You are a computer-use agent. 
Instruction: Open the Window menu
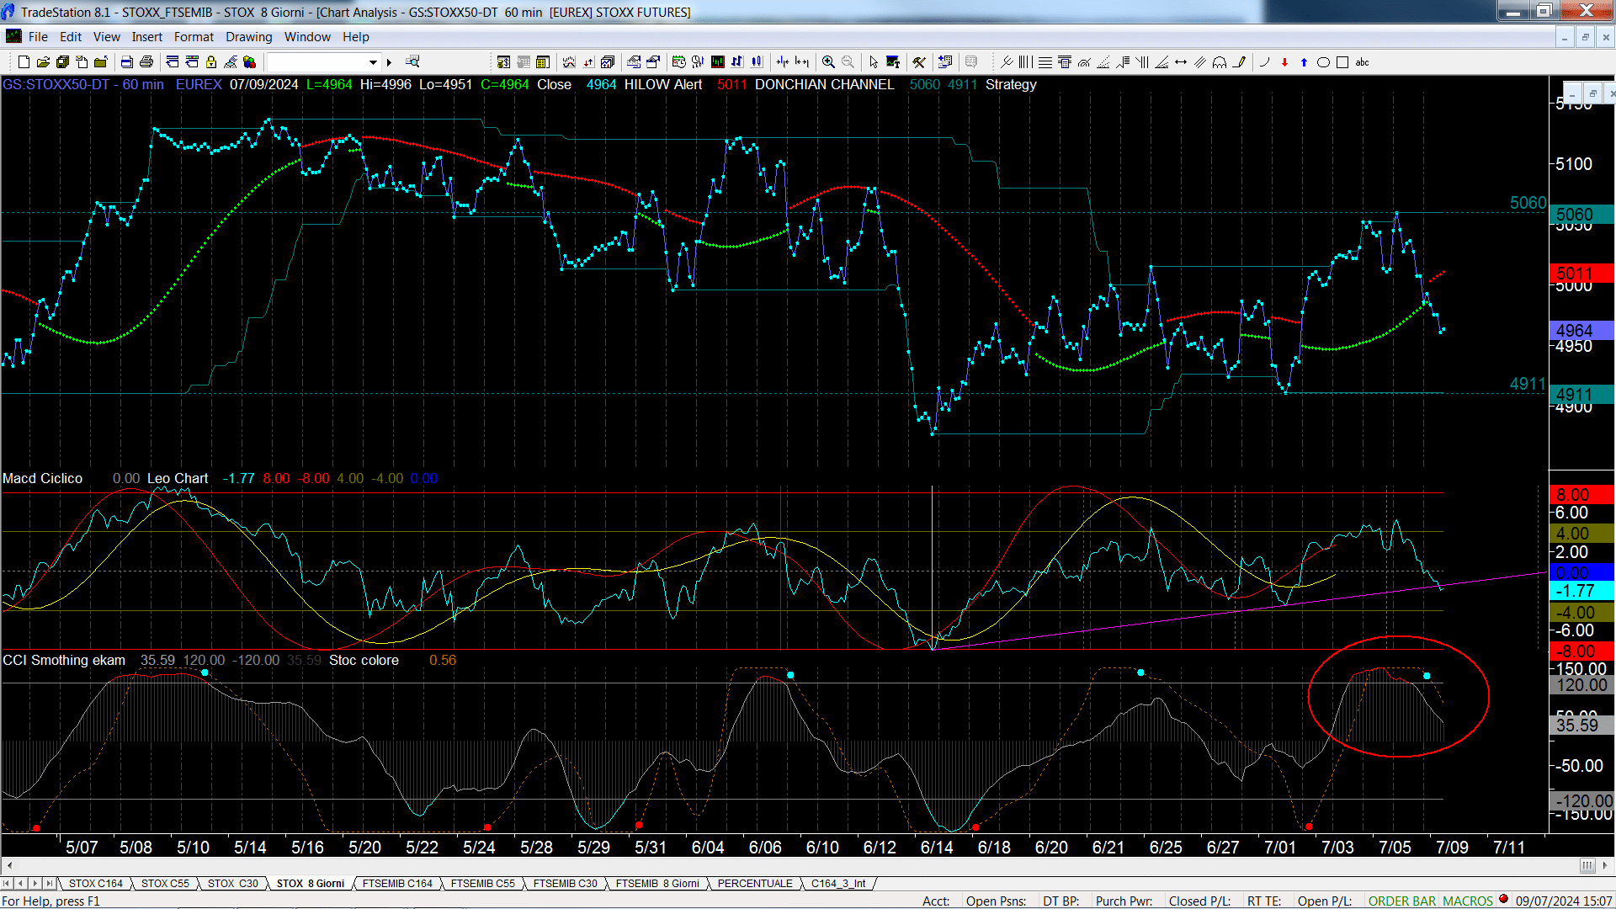pos(307,37)
